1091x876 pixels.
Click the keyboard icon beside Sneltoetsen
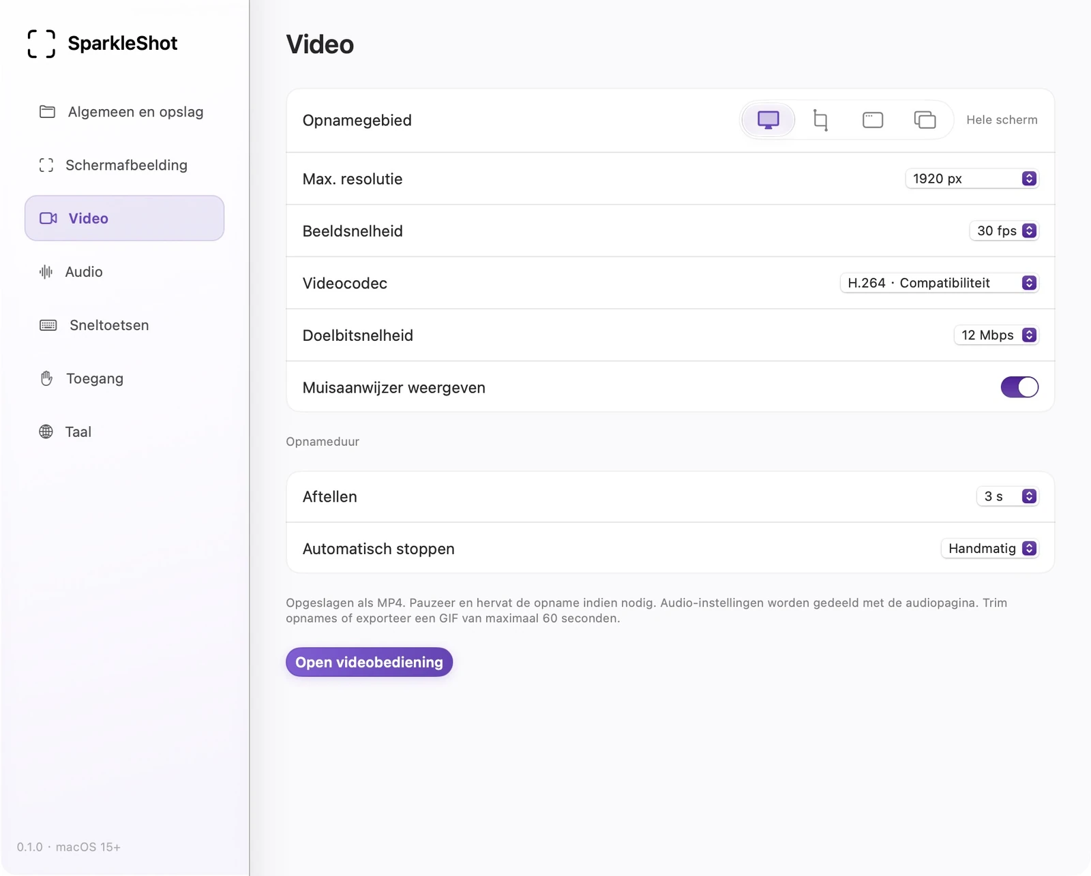pyautogui.click(x=48, y=325)
